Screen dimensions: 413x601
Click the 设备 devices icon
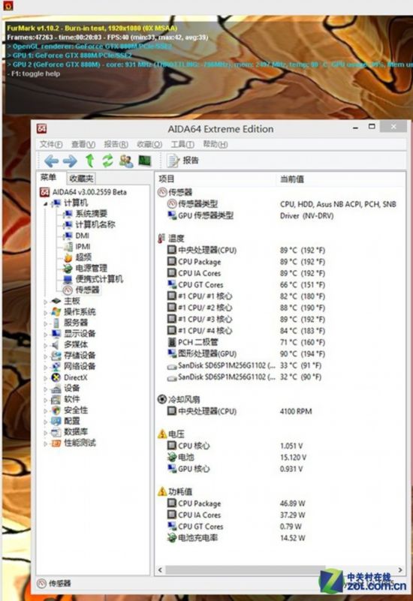coord(56,388)
